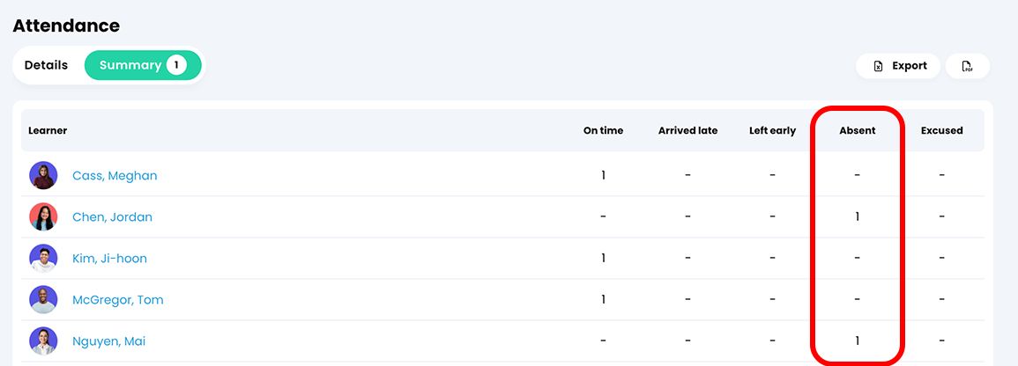Export attendance to Excel
Image resolution: width=1018 pixels, height=366 pixels.
click(x=898, y=66)
